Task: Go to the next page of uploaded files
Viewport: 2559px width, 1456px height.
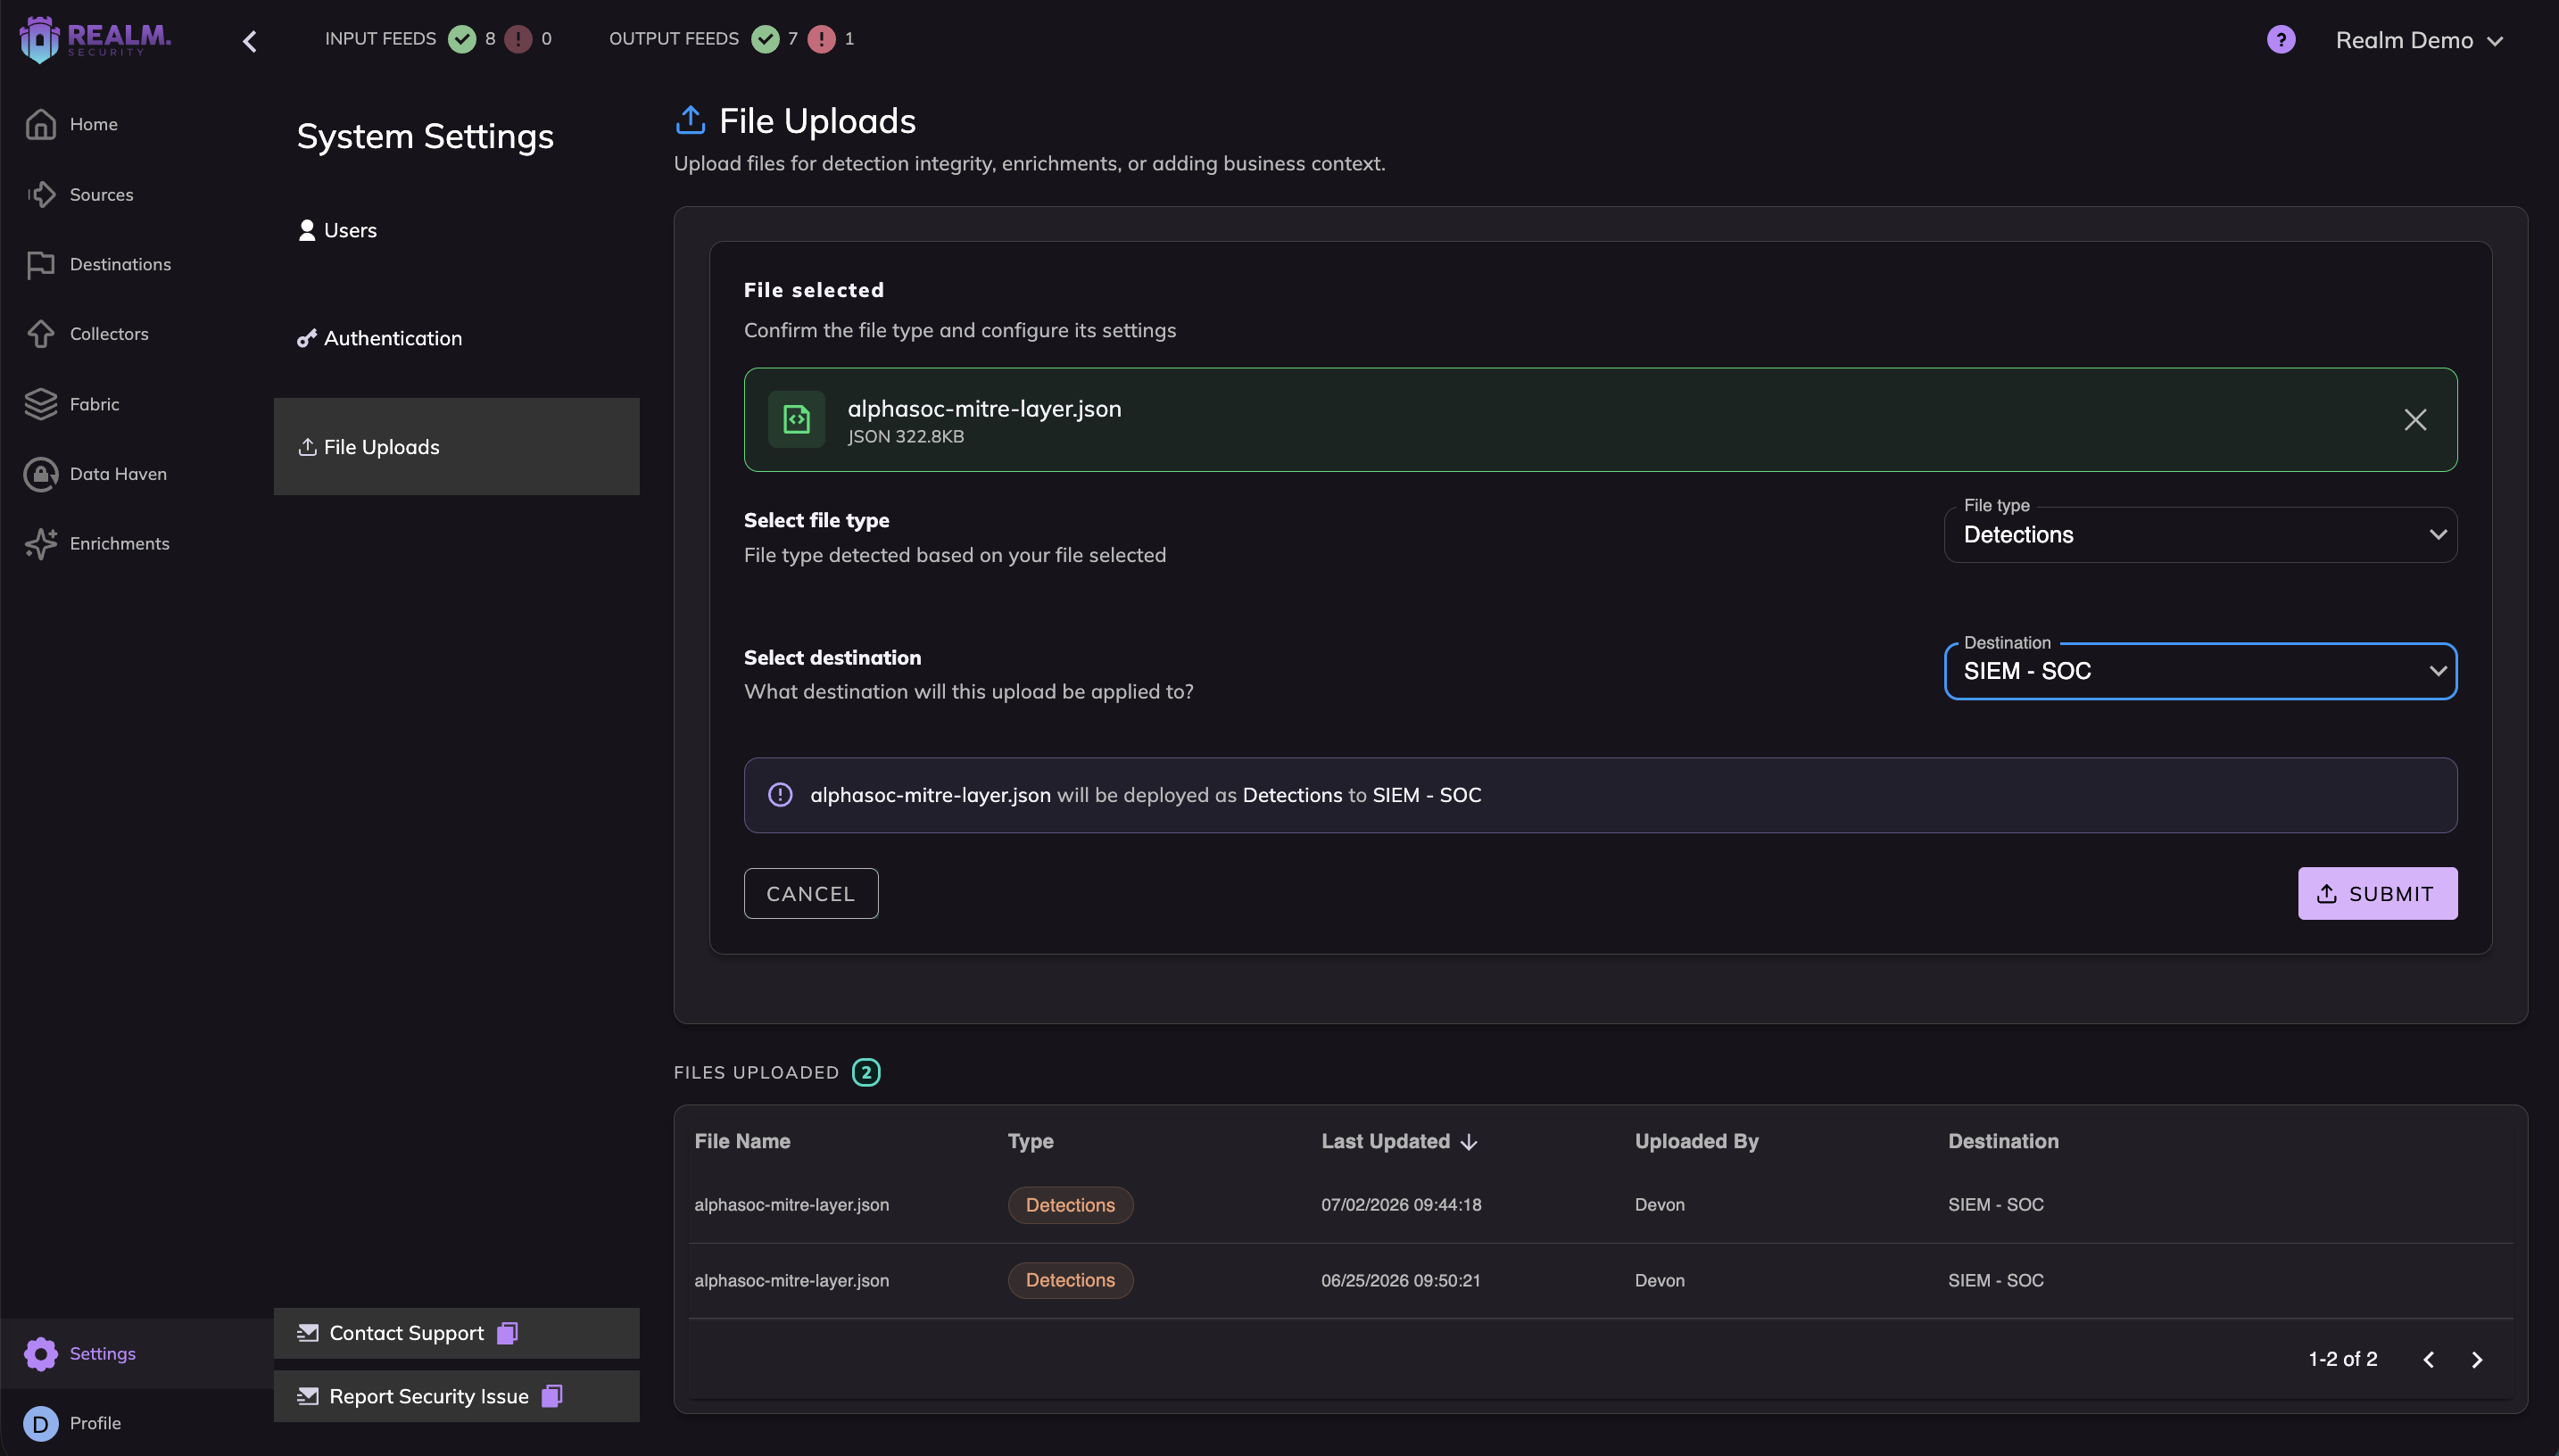Action: pos(2477,1360)
